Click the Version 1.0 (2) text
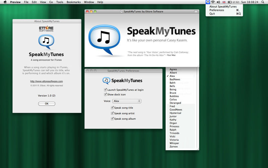This screenshot has width=268, height=168. [47, 95]
